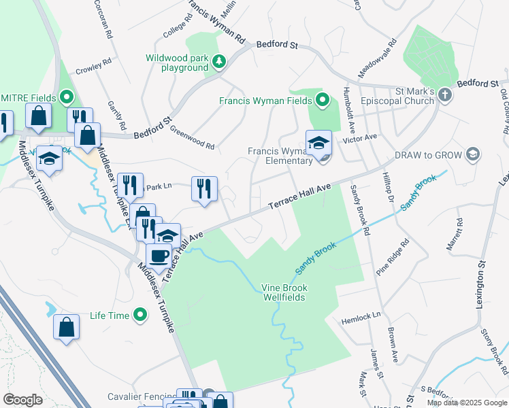Click St Mark's Episcopal Church cross icon
This screenshot has height=408, width=509.
click(x=445, y=95)
